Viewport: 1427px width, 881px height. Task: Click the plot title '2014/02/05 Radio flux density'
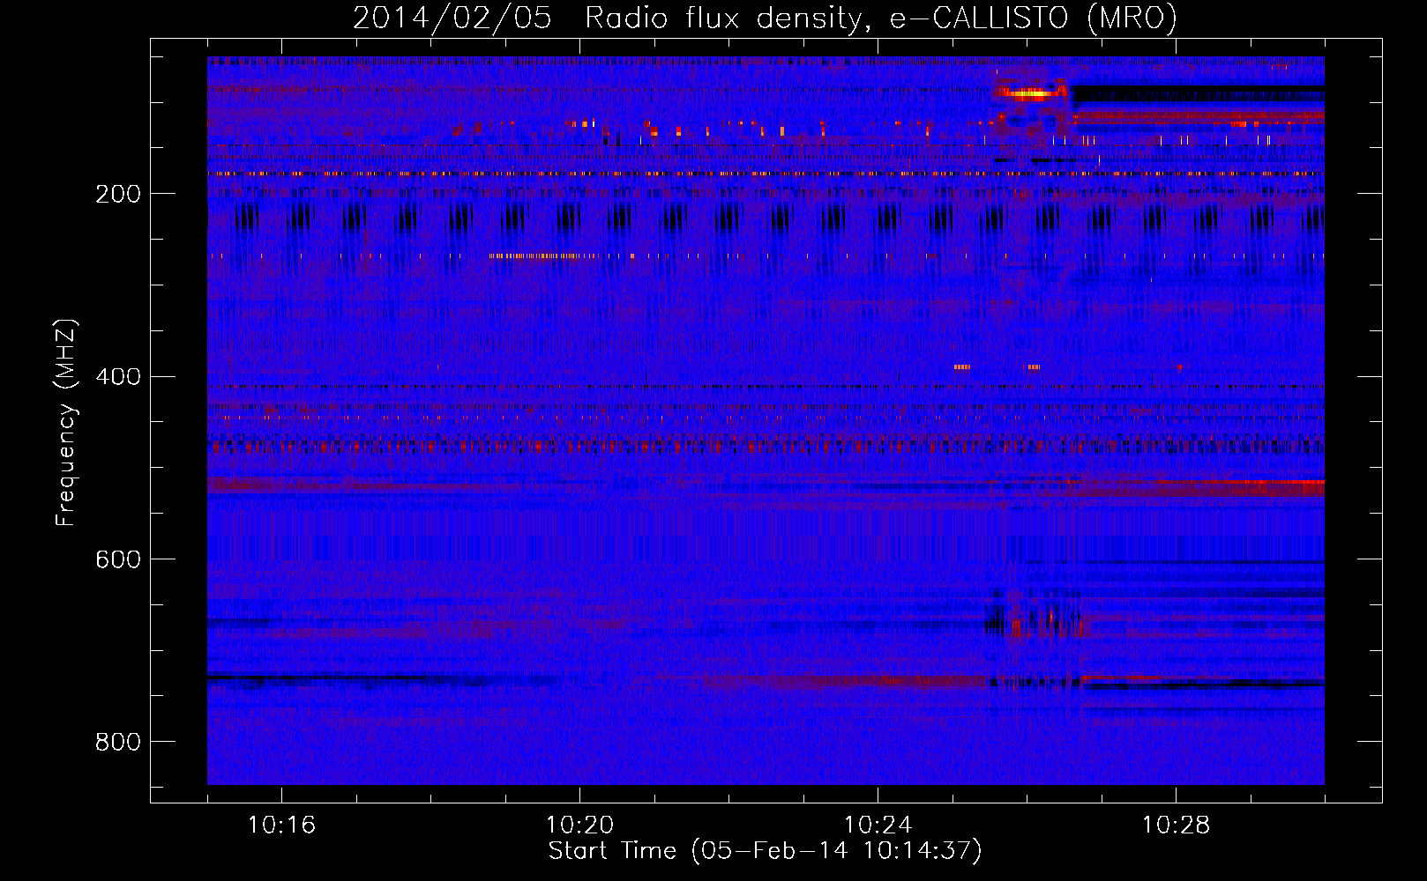[x=765, y=19]
